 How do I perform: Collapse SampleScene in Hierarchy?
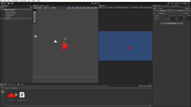click(x=4, y=9)
